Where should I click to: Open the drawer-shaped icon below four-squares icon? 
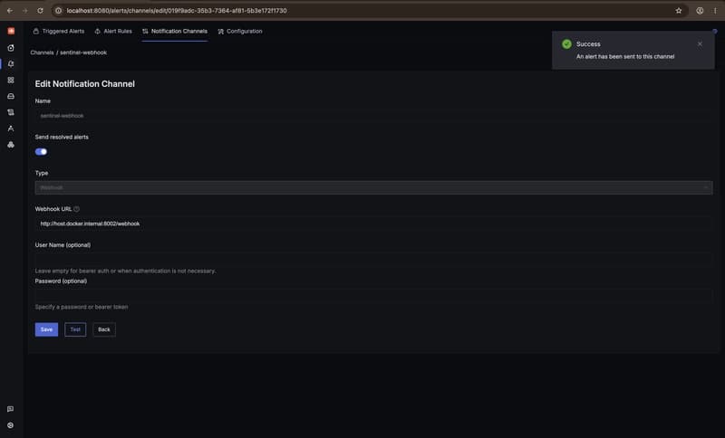tap(11, 96)
